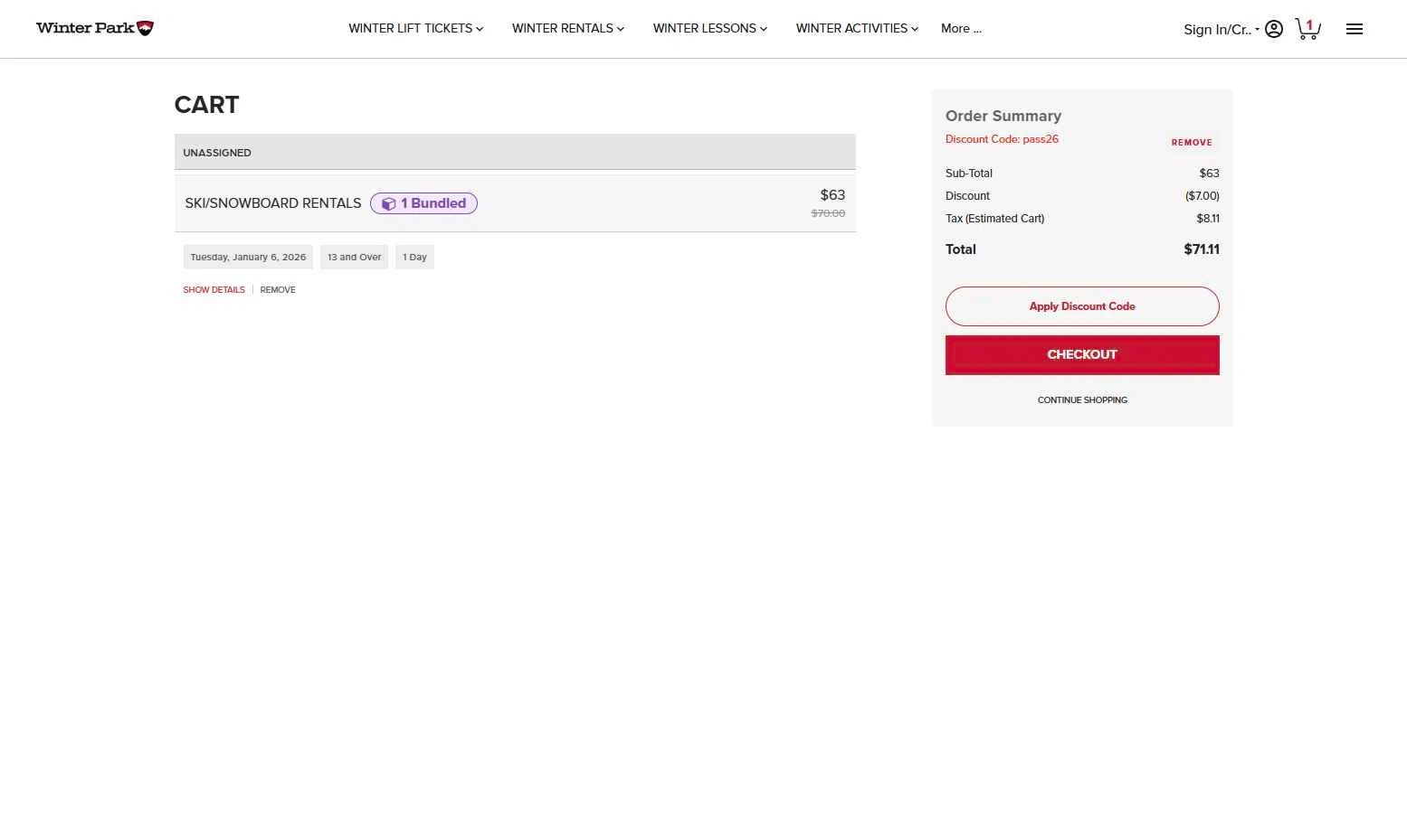Viewport: 1407px width, 836px height.
Task: Click the ($7.00) discount value
Action: click(1203, 196)
